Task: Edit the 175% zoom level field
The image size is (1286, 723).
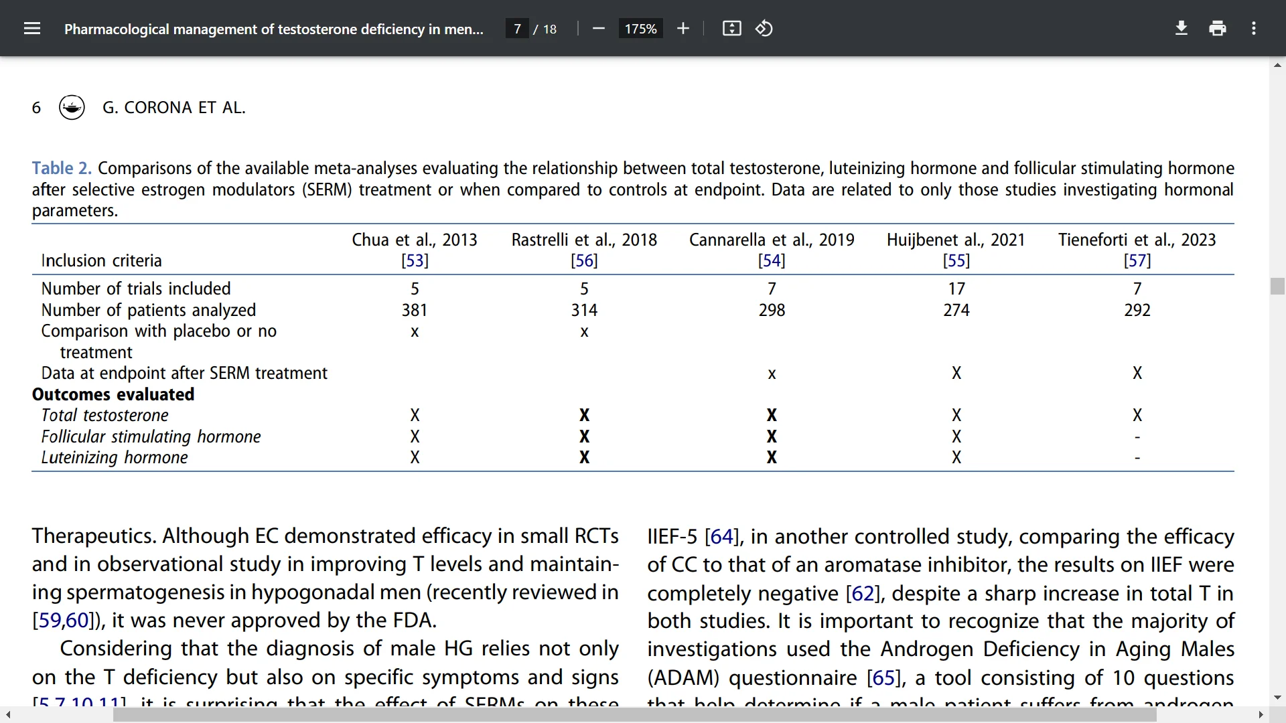Action: point(640,29)
